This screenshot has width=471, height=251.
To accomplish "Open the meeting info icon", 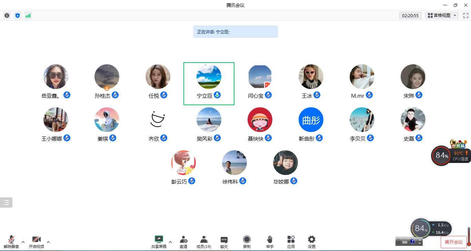I will point(7,15).
